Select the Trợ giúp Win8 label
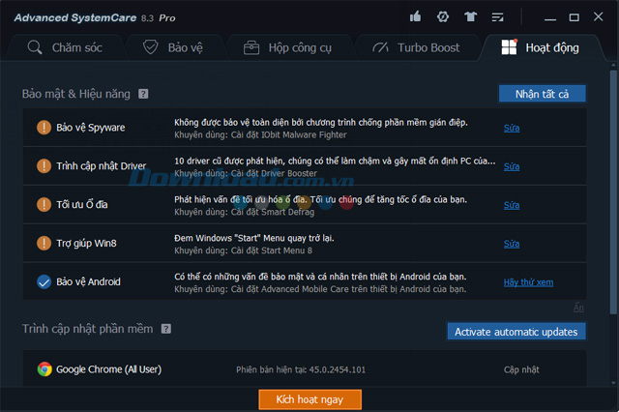This screenshot has height=412, width=619. coord(86,243)
